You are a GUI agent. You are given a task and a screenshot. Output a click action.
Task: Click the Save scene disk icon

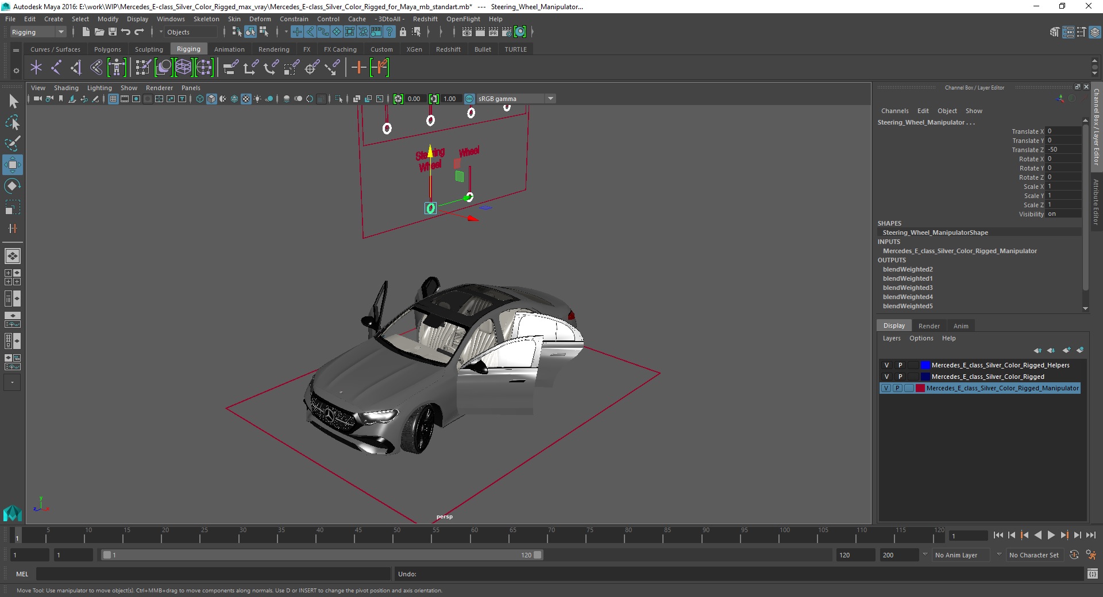click(112, 32)
